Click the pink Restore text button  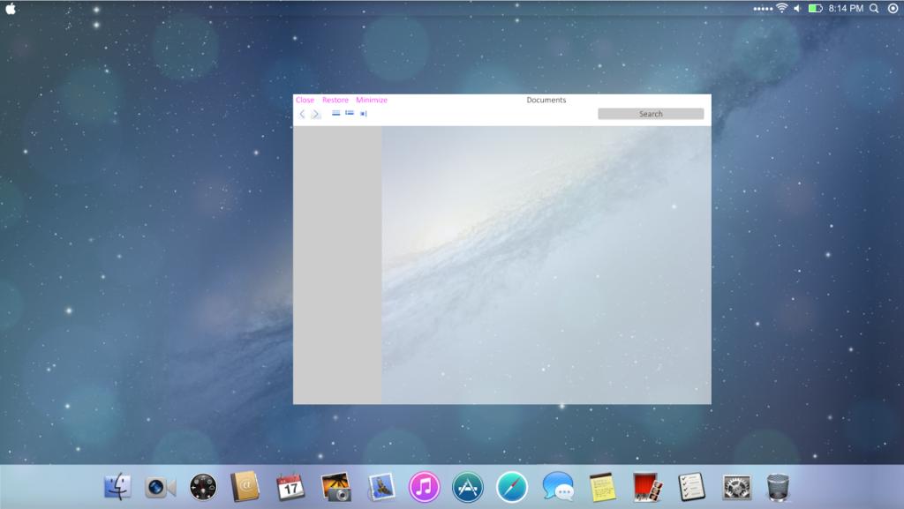(x=335, y=101)
